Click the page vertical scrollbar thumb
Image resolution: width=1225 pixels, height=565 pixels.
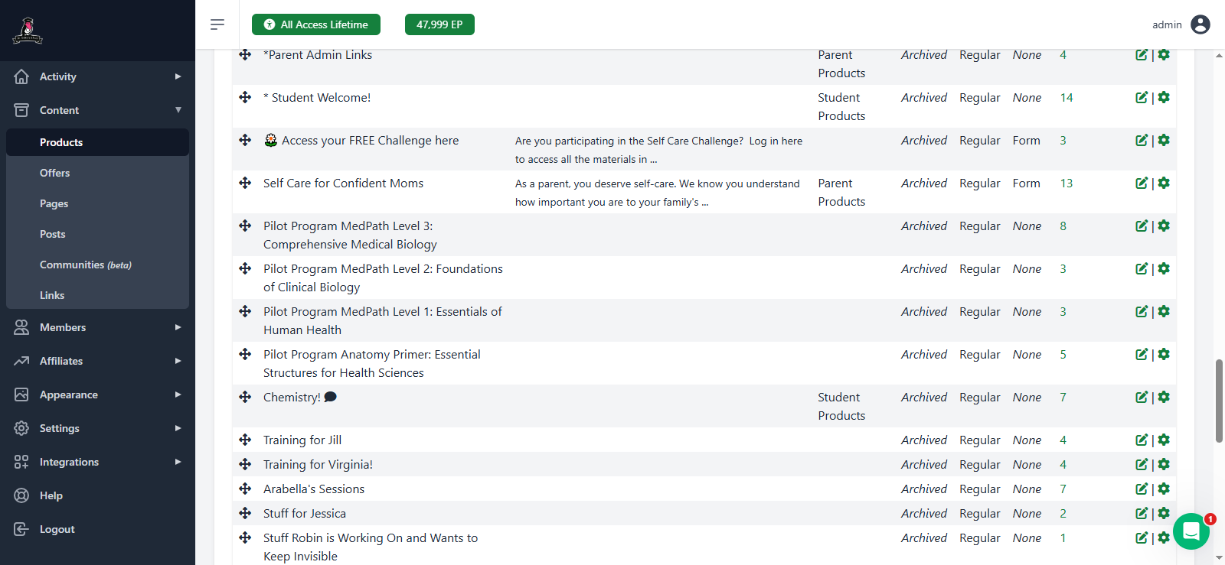coord(1219,400)
